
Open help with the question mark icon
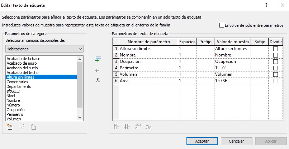click(x=266, y=5)
